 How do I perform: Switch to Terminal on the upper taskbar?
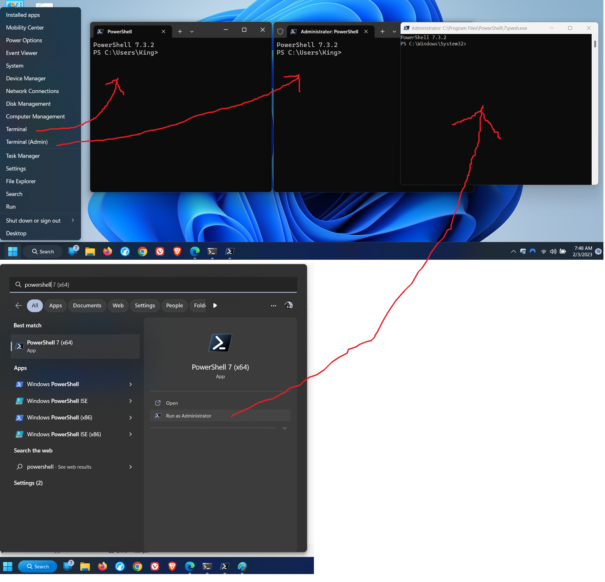click(x=212, y=251)
